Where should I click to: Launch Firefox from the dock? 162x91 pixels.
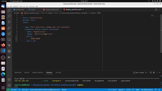[3, 45]
